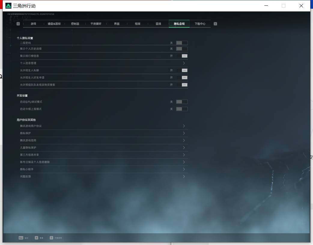Click the 个人隐私设置 section heading
Viewport: 313px width, 245px height.
pyautogui.click(x=25, y=38)
